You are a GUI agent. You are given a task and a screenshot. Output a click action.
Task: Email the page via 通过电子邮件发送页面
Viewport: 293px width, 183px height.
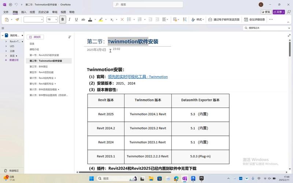(x=224, y=19)
